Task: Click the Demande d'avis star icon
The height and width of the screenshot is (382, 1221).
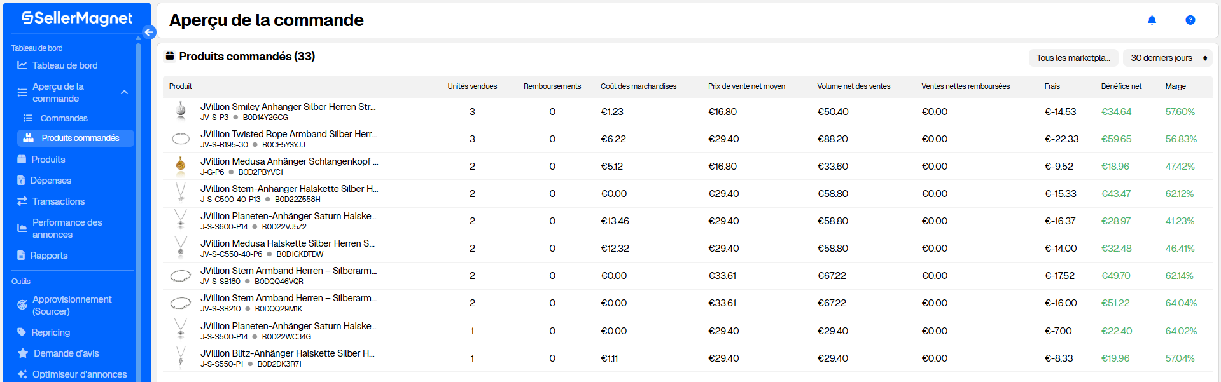Action: pyautogui.click(x=23, y=353)
